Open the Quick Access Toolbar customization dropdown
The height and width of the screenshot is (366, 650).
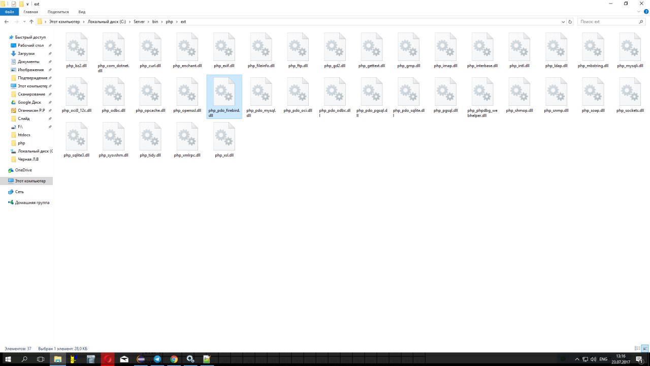tap(28, 4)
